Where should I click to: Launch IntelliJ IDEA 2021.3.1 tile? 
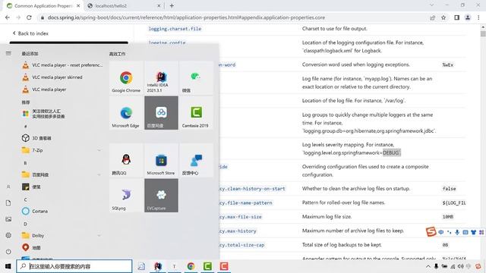click(x=161, y=77)
